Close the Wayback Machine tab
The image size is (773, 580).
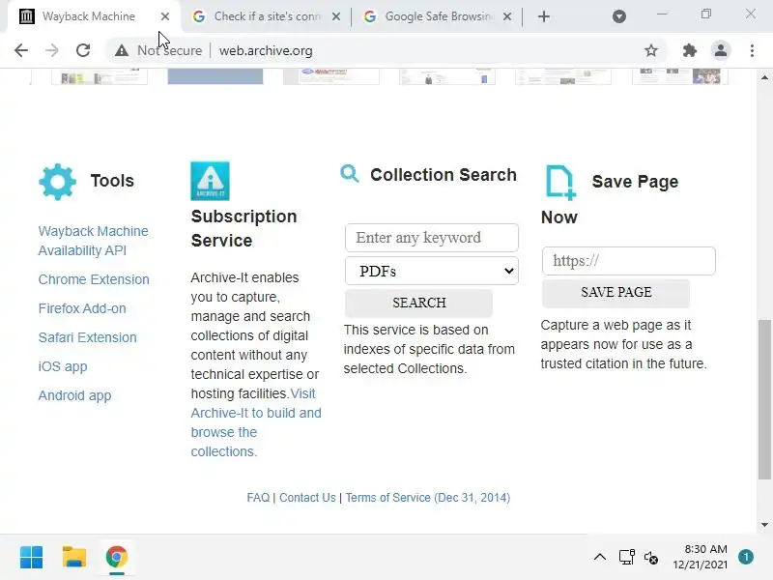point(165,16)
